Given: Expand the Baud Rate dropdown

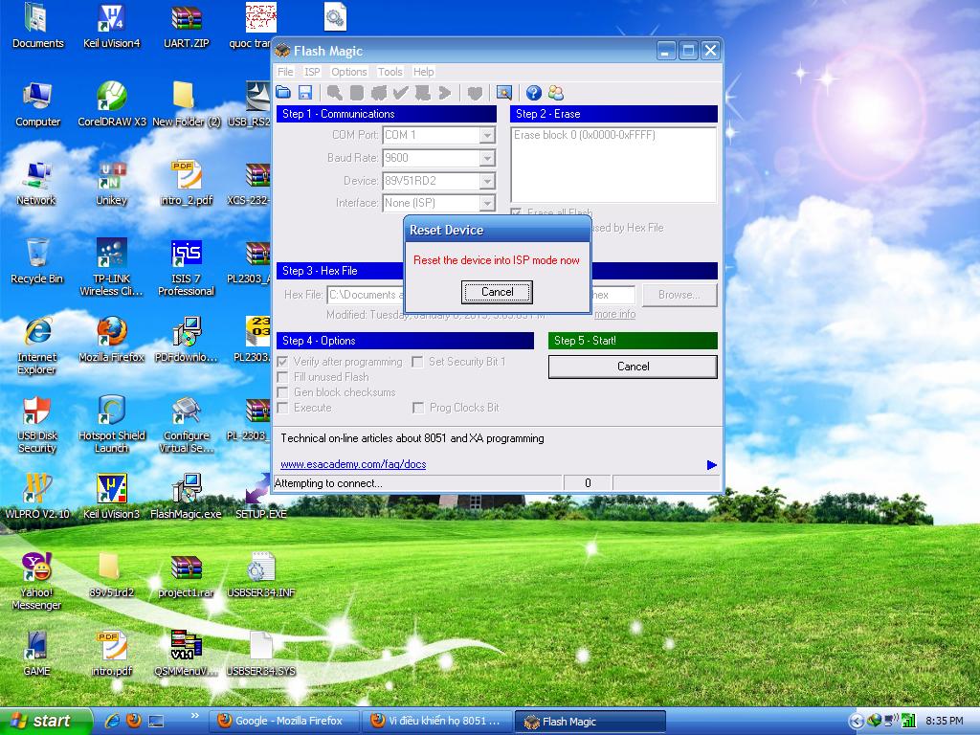Looking at the screenshot, I should (x=487, y=158).
